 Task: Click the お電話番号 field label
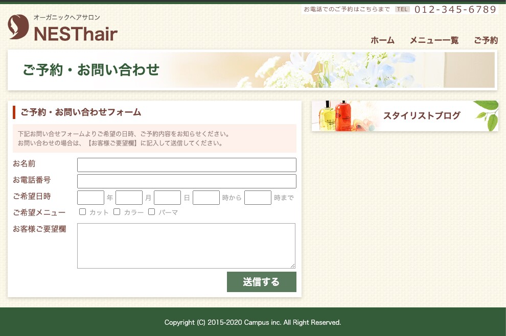click(x=32, y=180)
